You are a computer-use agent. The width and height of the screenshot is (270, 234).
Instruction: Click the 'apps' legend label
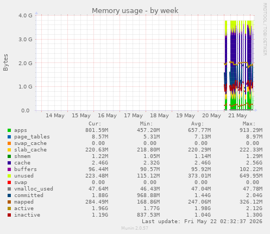pos(21,130)
